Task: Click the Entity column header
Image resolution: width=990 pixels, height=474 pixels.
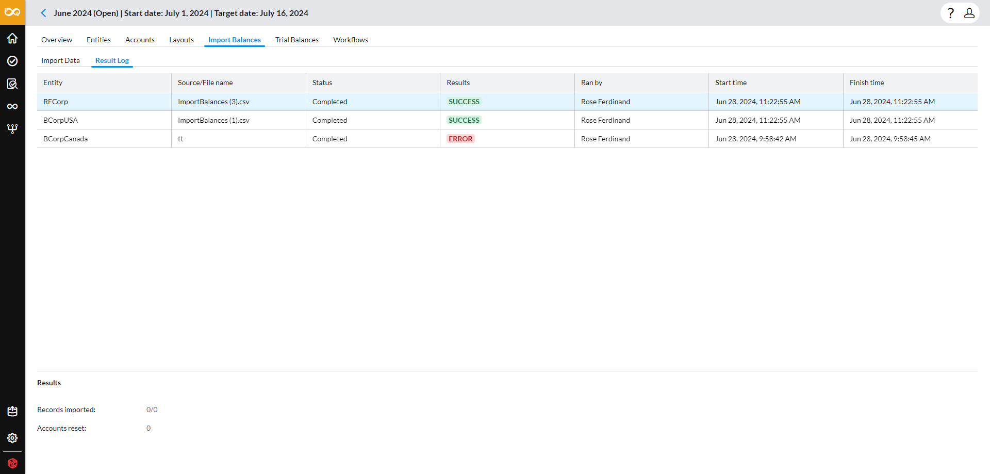Action: point(104,83)
